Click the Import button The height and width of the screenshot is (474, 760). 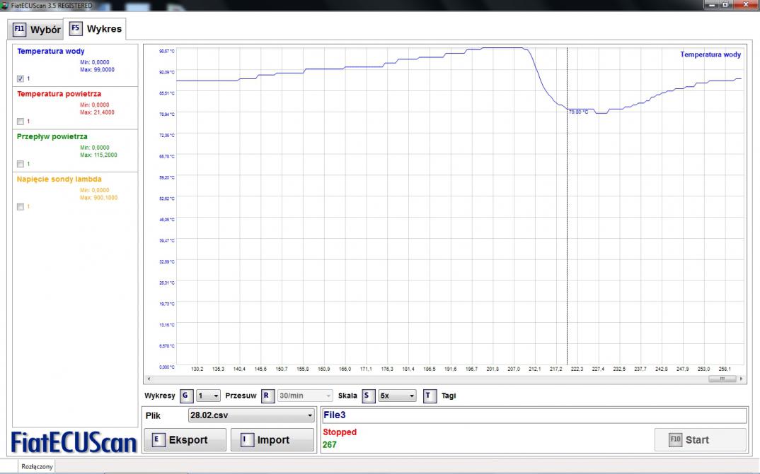click(x=272, y=439)
